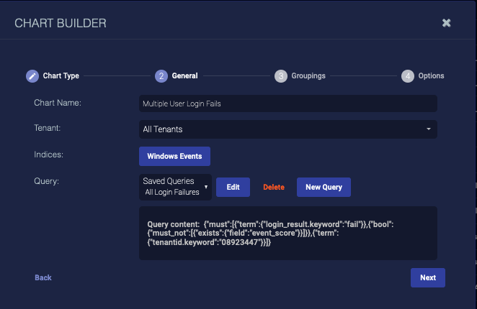Click the step 2 circle icon
477x309 pixels.
point(161,76)
